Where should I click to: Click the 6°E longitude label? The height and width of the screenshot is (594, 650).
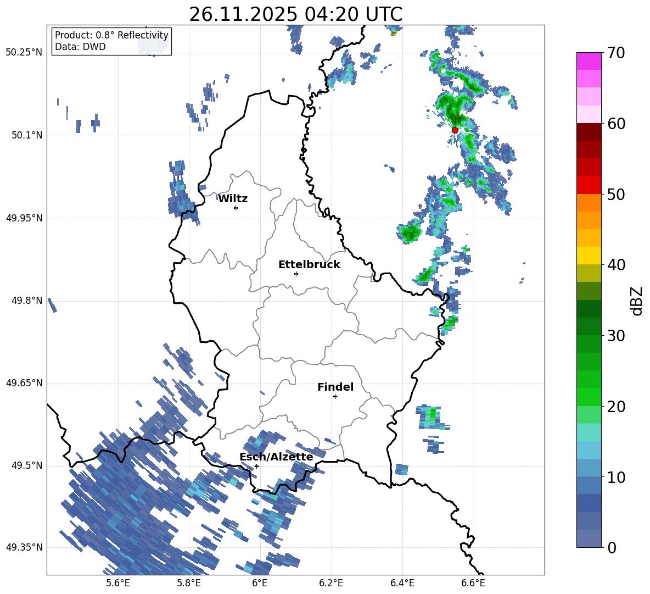[x=260, y=583]
